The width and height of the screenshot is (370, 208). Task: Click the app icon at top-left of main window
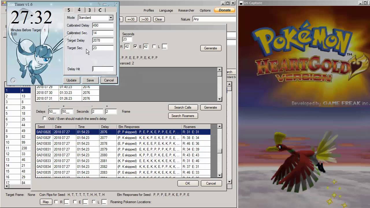coord(3,3)
